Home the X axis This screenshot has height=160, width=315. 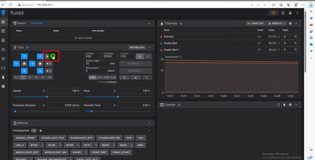point(49,63)
